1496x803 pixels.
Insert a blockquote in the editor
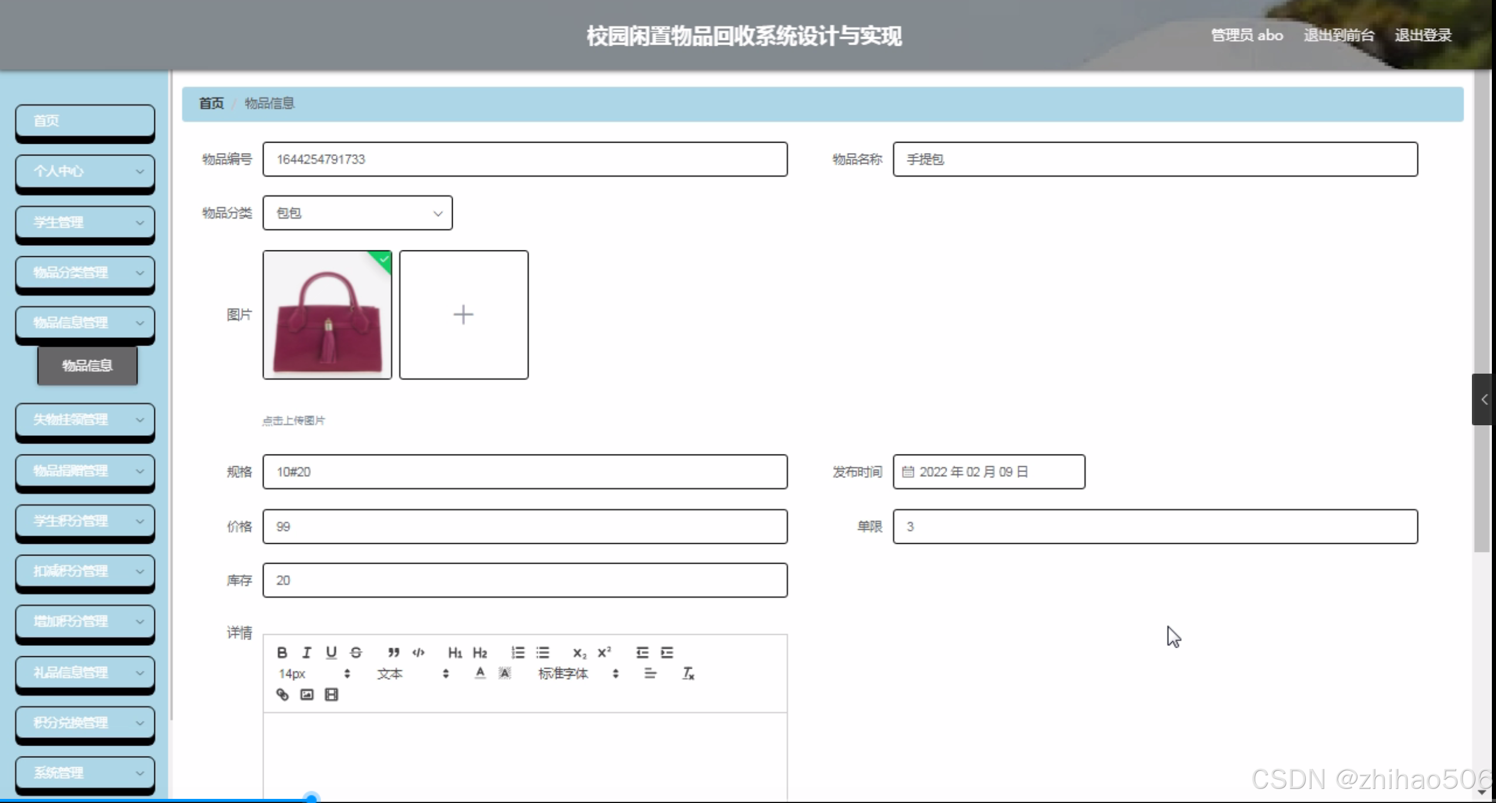coord(393,652)
